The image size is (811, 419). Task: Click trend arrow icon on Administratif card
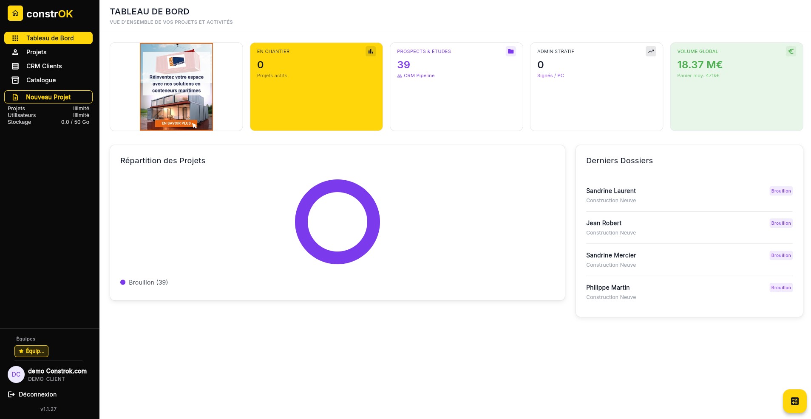[x=651, y=51]
